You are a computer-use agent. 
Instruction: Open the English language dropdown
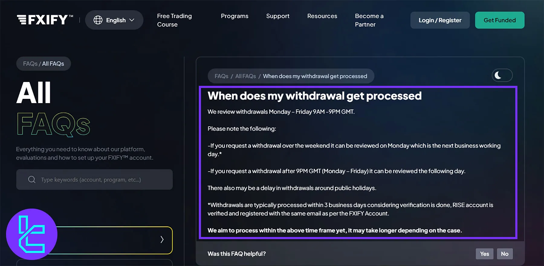[x=114, y=20]
